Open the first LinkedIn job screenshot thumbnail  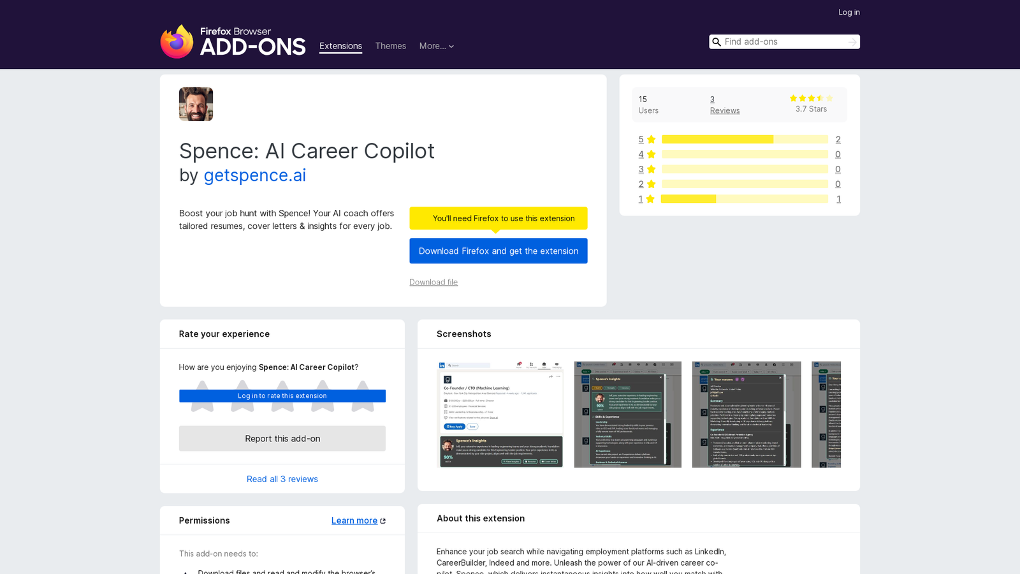500,415
